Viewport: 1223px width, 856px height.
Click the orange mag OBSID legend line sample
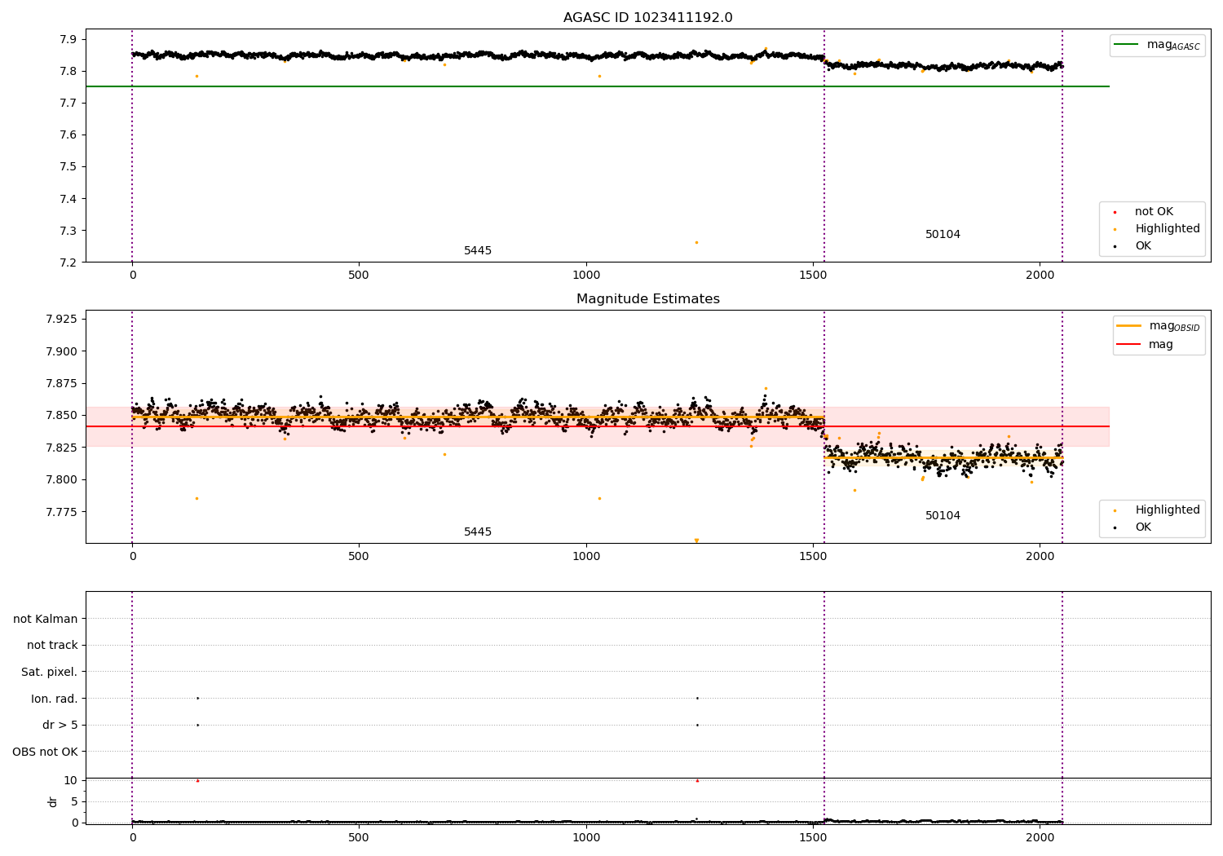(1128, 326)
